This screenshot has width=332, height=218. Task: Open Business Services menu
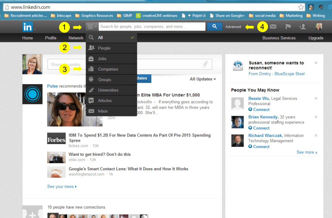point(279,38)
